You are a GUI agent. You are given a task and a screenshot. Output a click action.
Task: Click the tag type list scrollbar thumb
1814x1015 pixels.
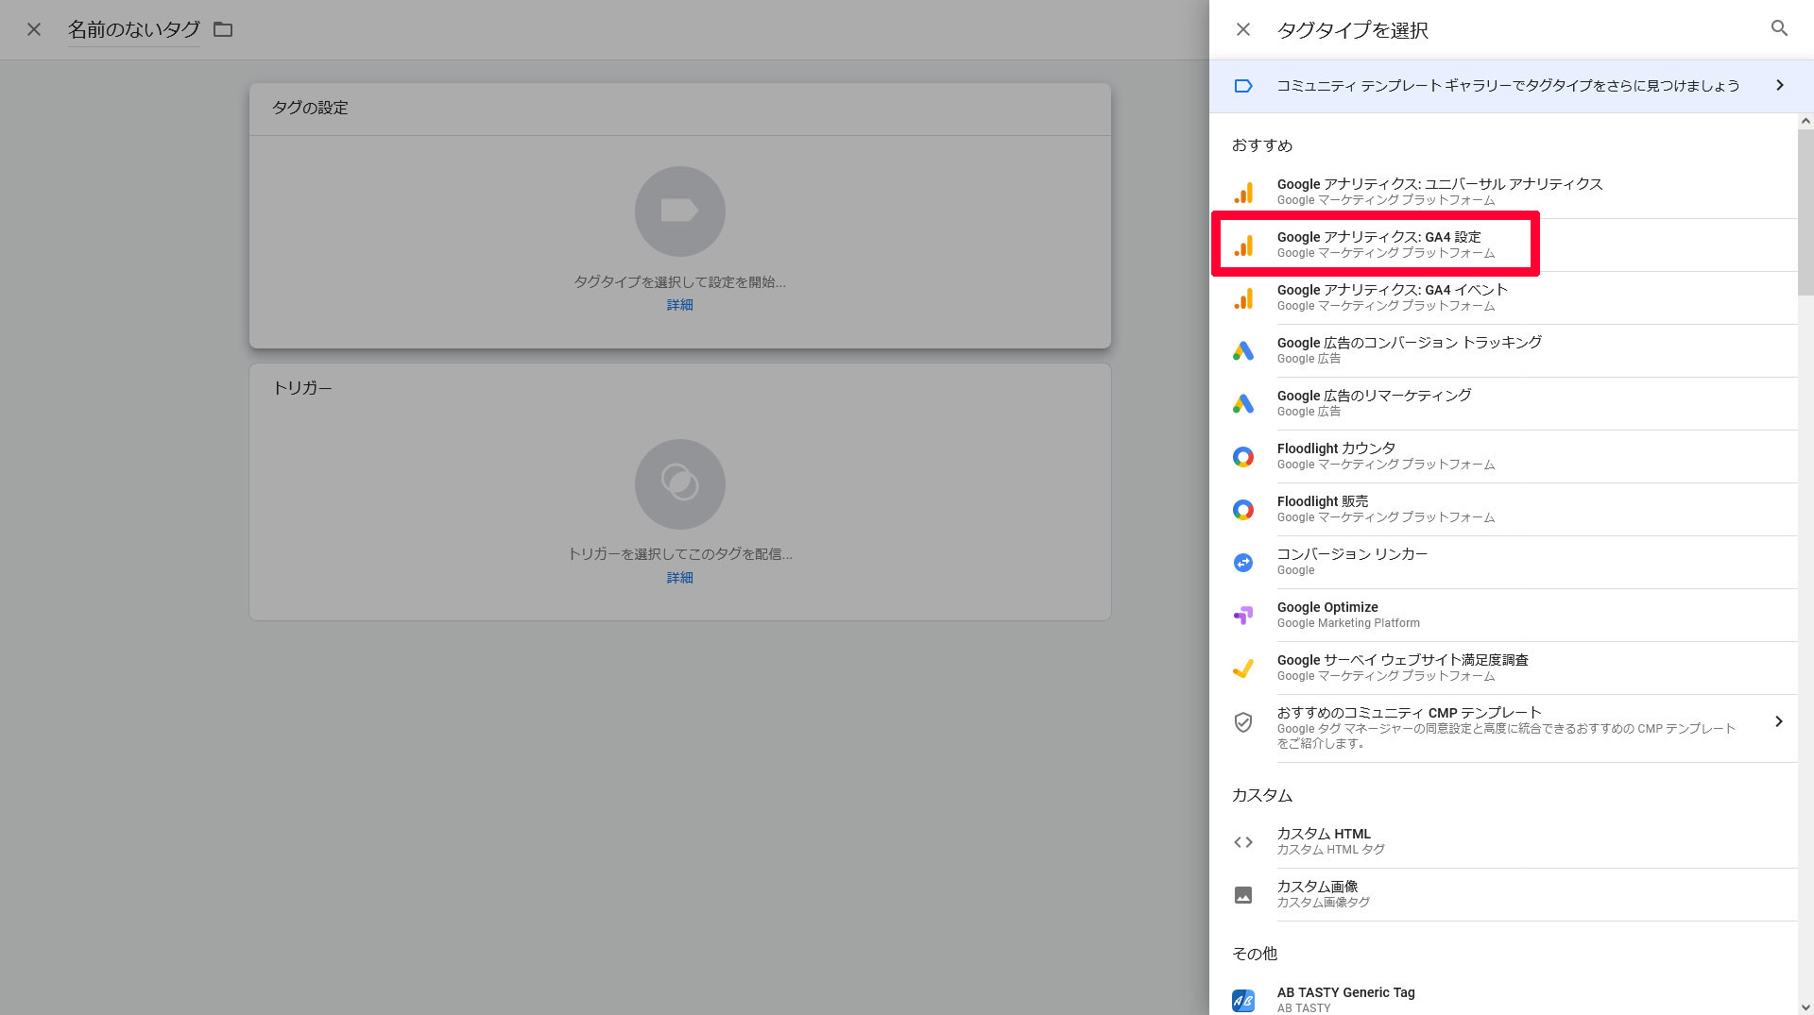1805,212
